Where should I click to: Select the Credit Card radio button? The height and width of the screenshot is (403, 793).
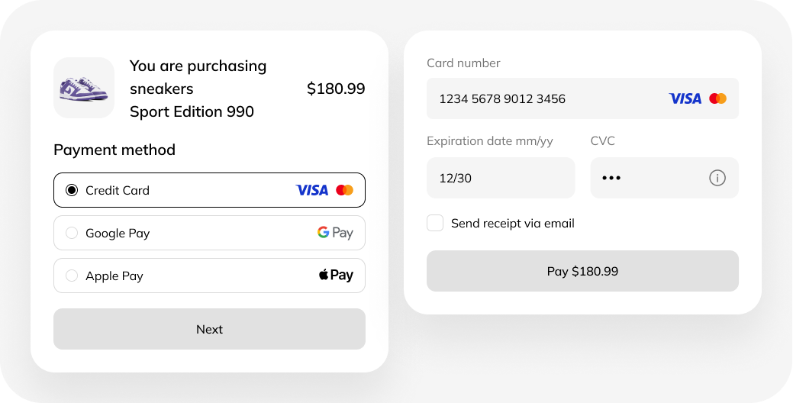(72, 190)
